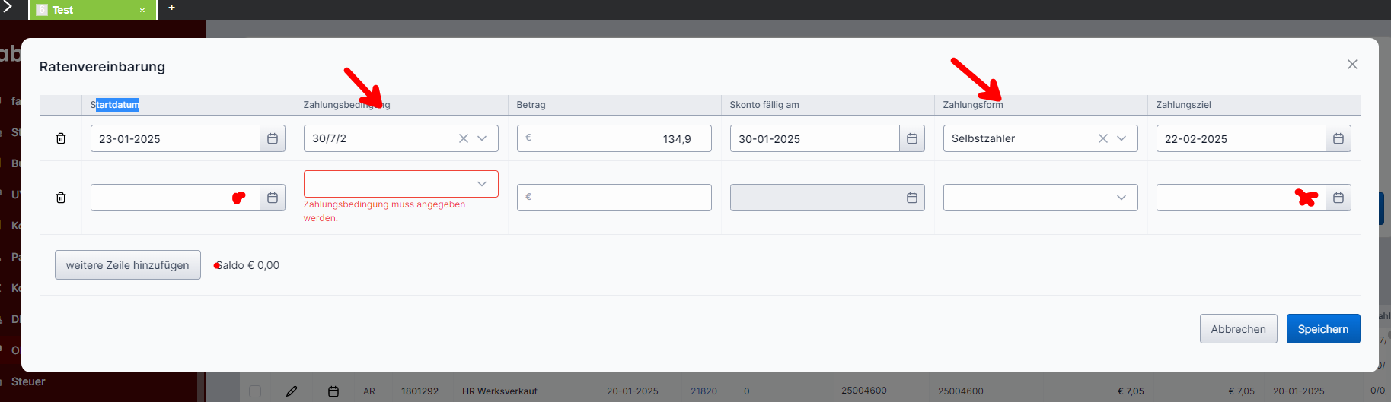This screenshot has width=1391, height=402.
Task: Delete the second installment row
Action: click(61, 198)
